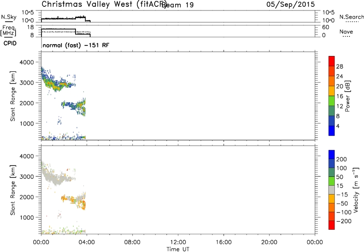Click the "Nave" legend label
Viewport: 364px width, 252px height.
coord(346,32)
